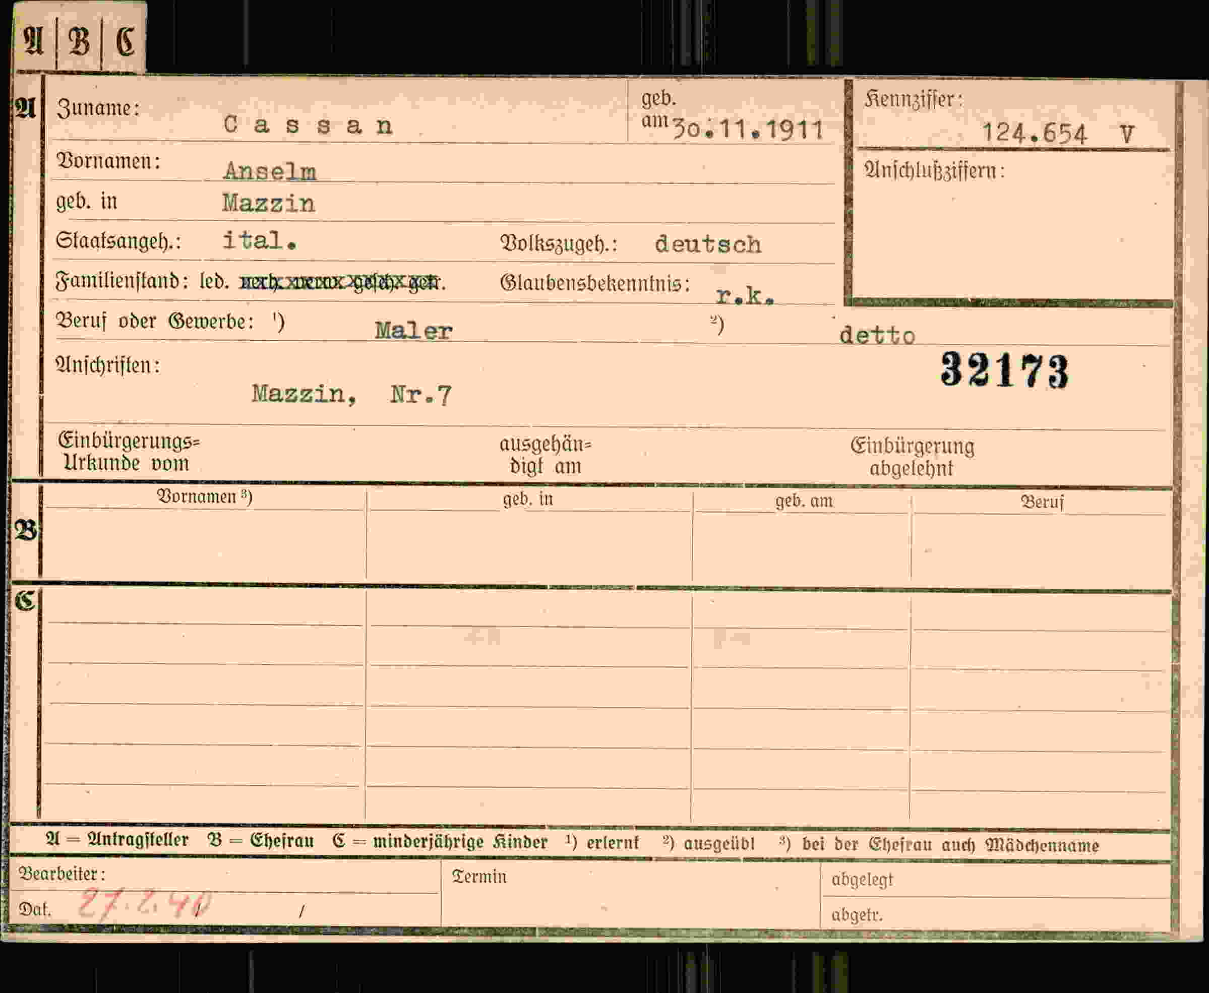Click the tab letter 'B' at top
The width and height of the screenshot is (1209, 993).
point(79,41)
